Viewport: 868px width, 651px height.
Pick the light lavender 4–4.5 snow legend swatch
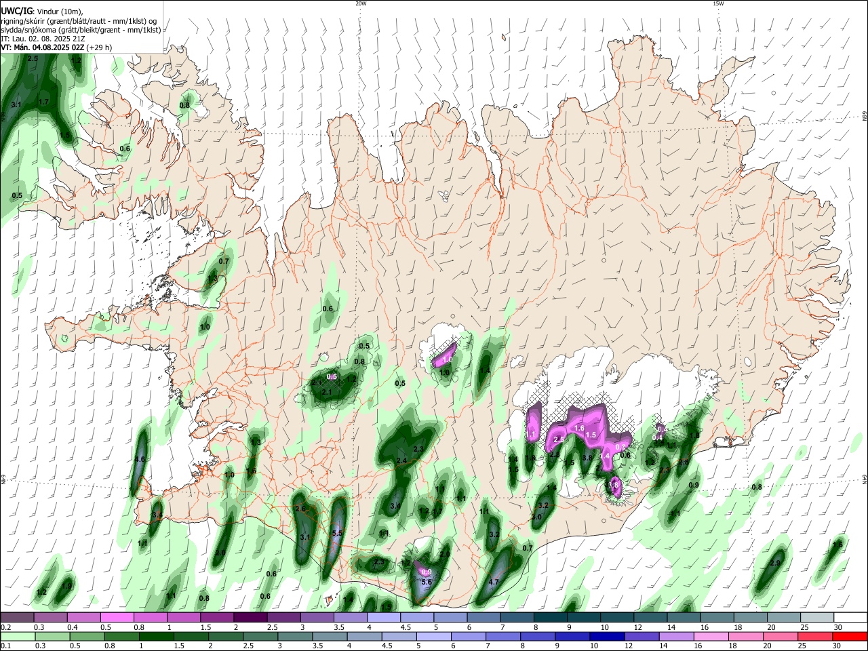coord(384,617)
